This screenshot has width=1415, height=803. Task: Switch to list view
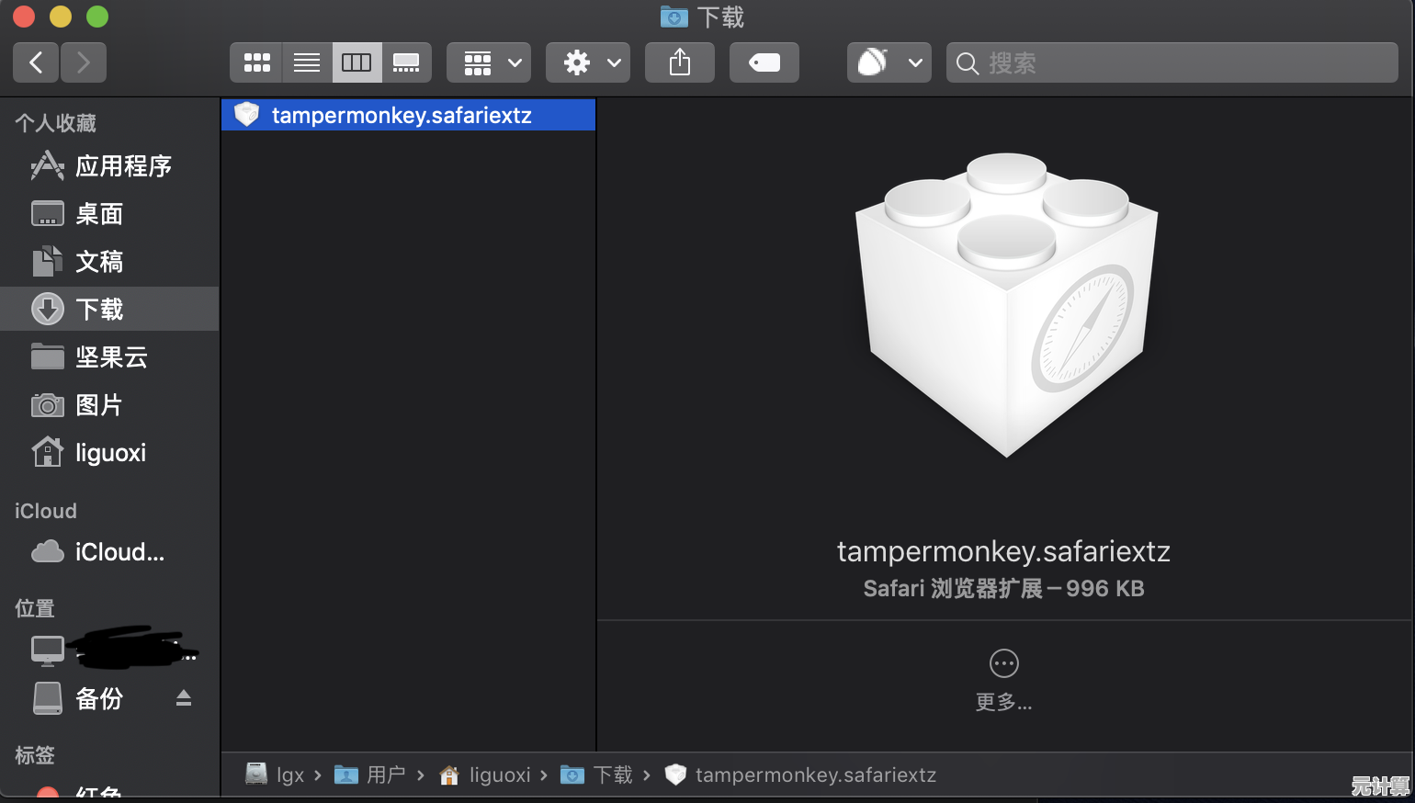pyautogui.click(x=307, y=62)
